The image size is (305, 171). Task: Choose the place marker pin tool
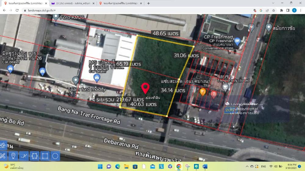13,156
